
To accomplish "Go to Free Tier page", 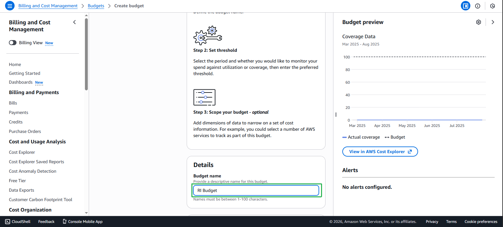I will click(17, 181).
